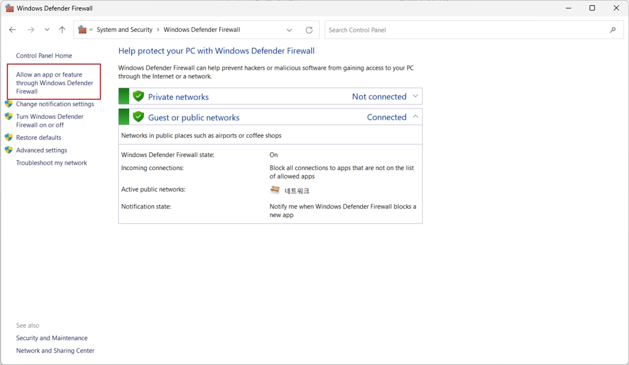Image resolution: width=629 pixels, height=365 pixels.
Task: Go up one level with Up arrow
Action: pos(62,30)
